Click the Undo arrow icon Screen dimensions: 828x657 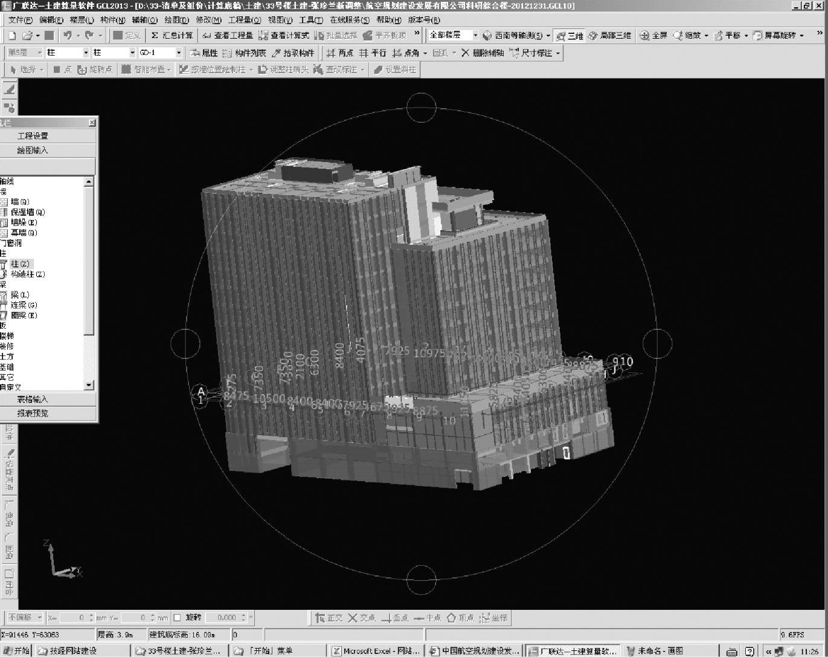pos(67,36)
